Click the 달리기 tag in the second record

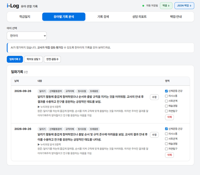tap(42, 129)
